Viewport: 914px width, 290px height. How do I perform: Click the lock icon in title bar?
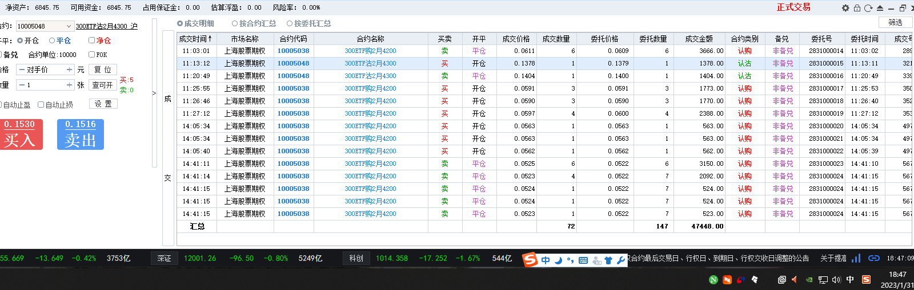click(x=857, y=8)
